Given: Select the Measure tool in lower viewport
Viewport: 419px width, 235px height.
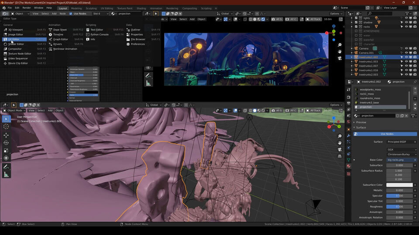Looking at the screenshot, I should point(6,175).
